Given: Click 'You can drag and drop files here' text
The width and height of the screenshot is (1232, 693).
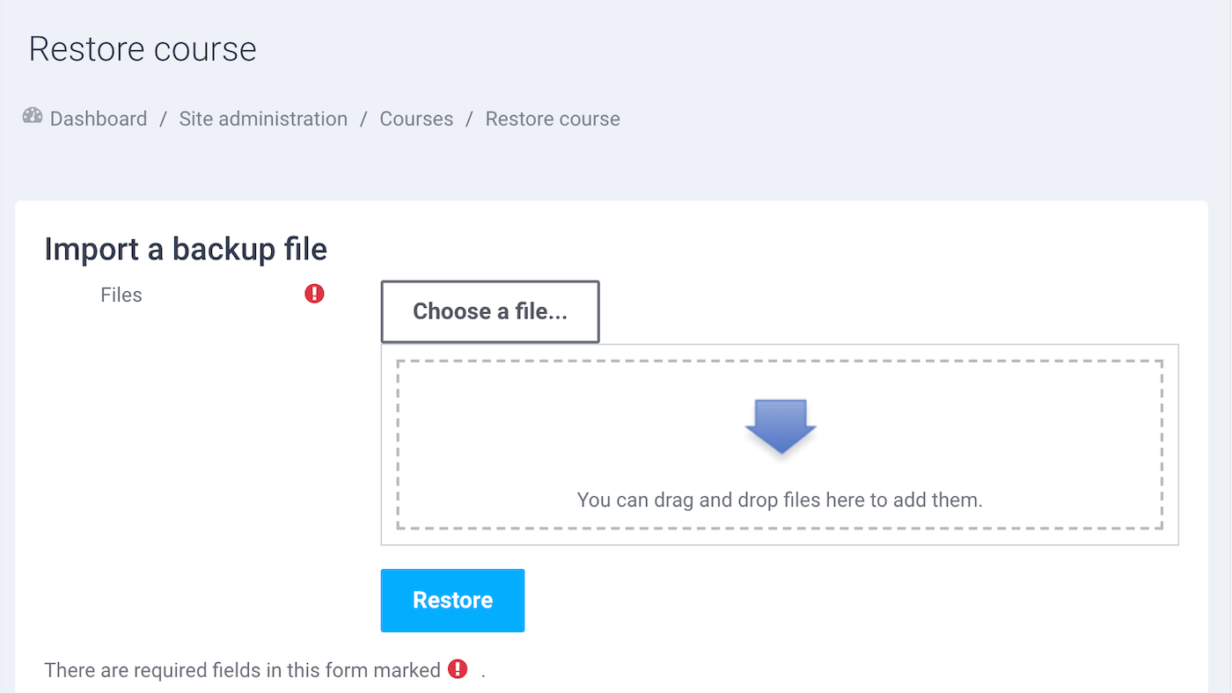Looking at the screenshot, I should [x=780, y=500].
